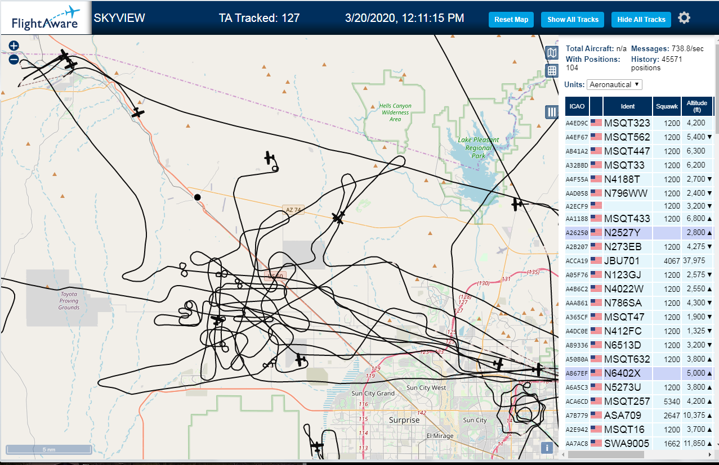The height and width of the screenshot is (465, 719).
Task: Select aircraft icon north of Sun City Grand
Action: pyautogui.click(x=301, y=359)
